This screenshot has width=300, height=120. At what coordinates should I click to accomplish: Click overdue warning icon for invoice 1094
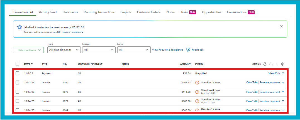[x=197, y=82]
